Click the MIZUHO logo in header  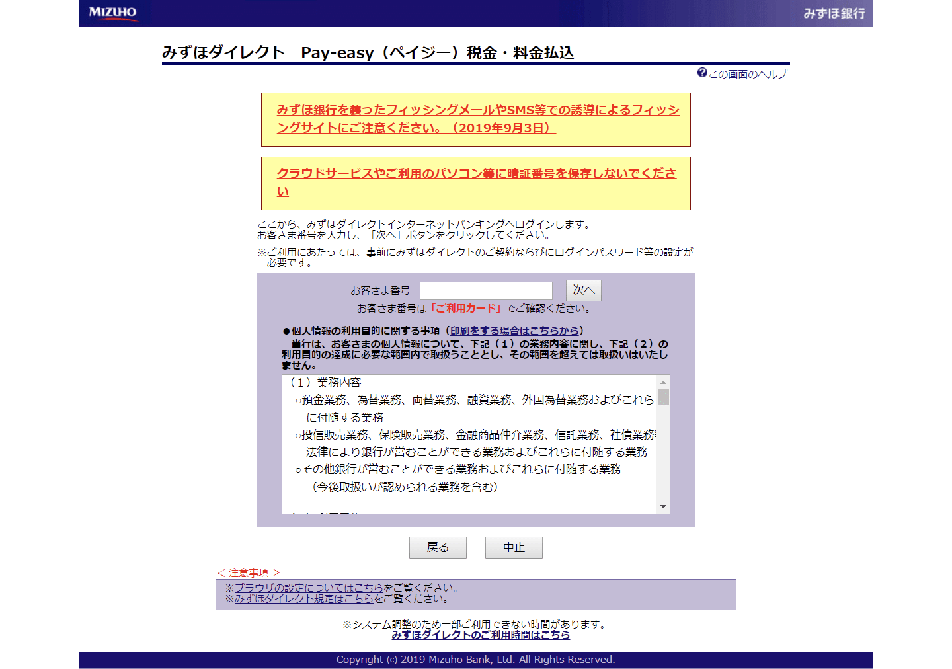[x=112, y=13]
